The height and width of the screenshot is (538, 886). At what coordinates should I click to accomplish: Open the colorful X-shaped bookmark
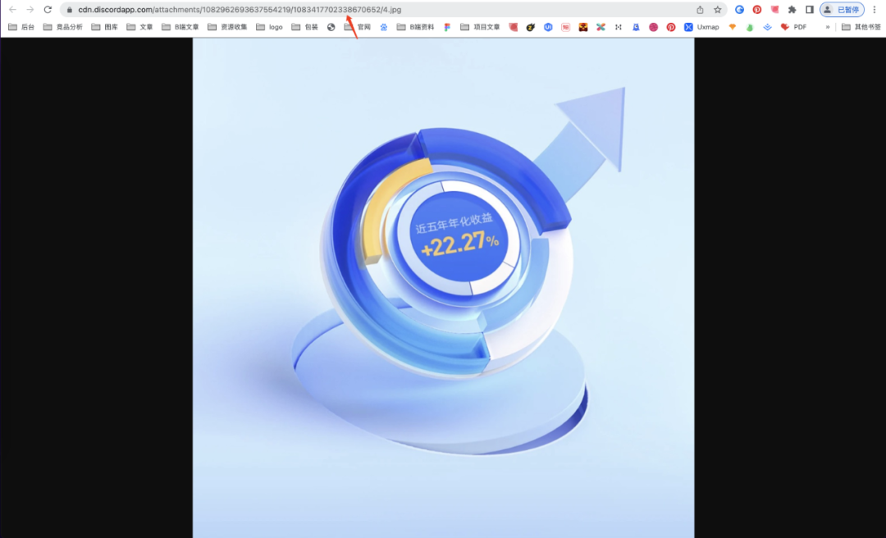click(x=601, y=27)
